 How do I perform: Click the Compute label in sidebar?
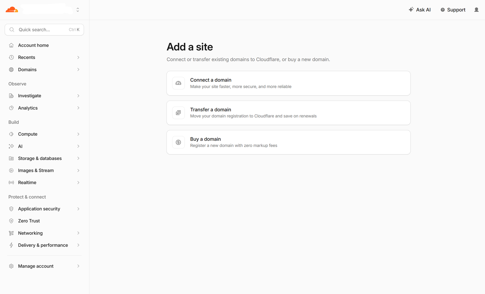[28, 134]
